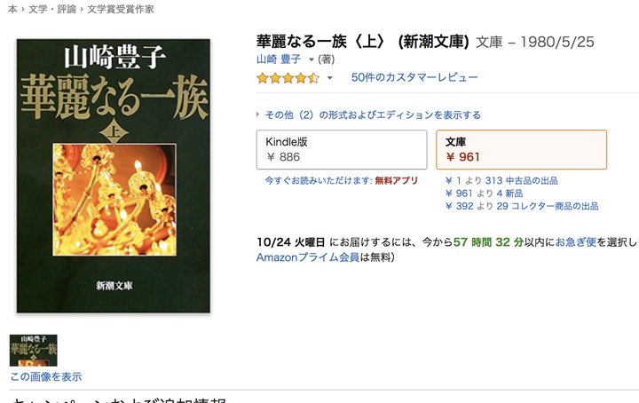Open the Amazonプライム会員 link

(x=308, y=257)
